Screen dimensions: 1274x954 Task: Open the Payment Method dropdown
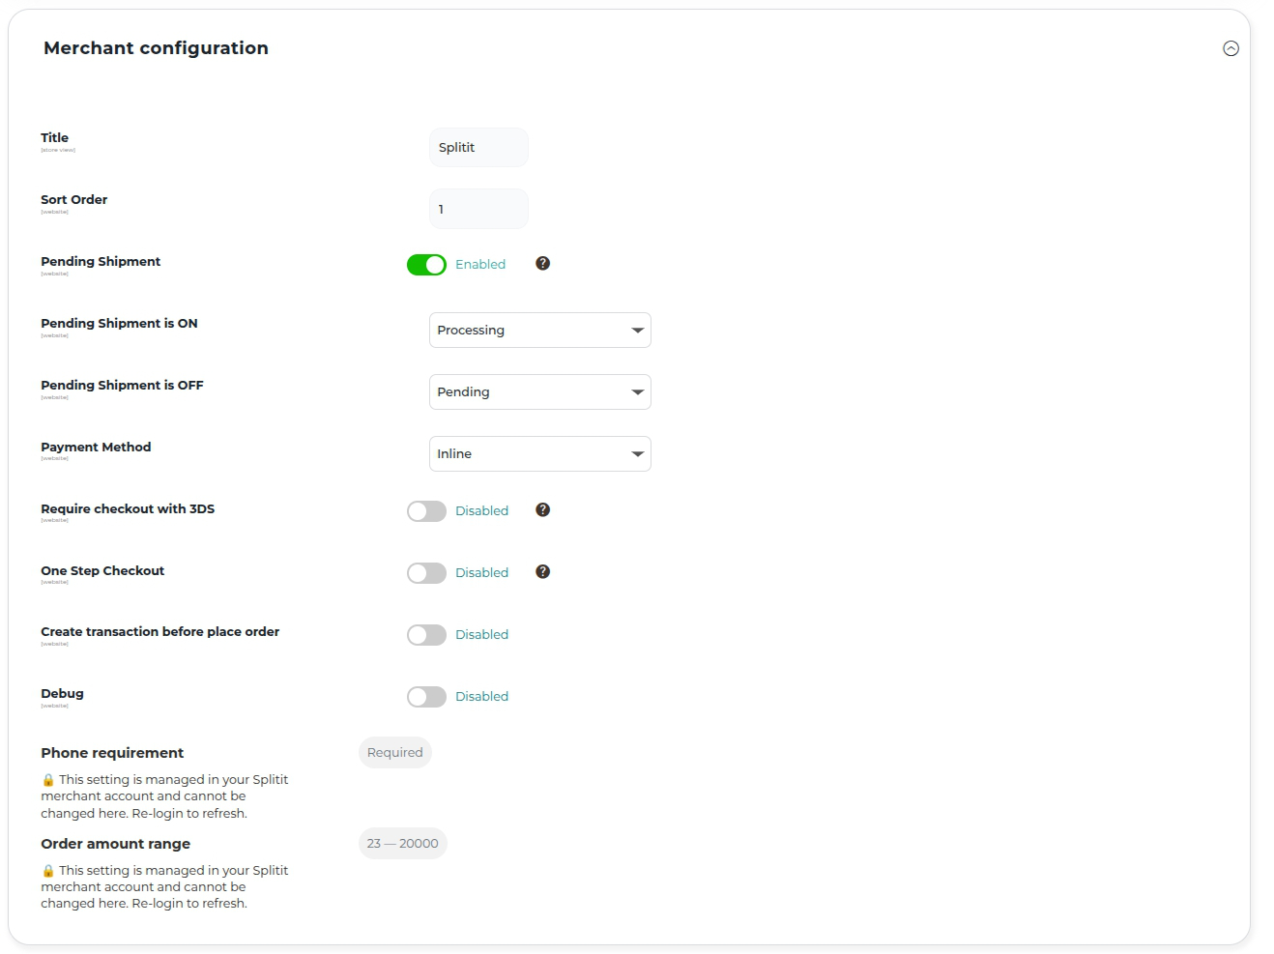coord(540,454)
